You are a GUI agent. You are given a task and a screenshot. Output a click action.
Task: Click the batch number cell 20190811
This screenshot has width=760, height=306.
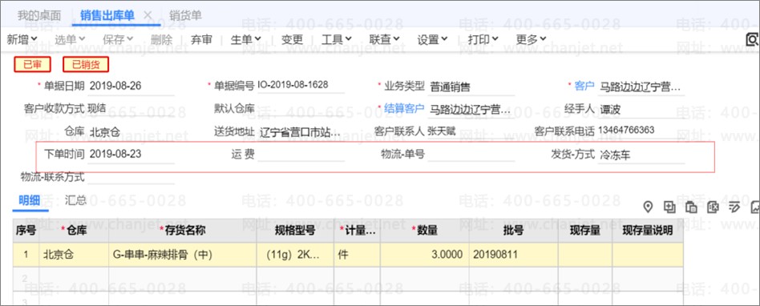click(x=513, y=255)
